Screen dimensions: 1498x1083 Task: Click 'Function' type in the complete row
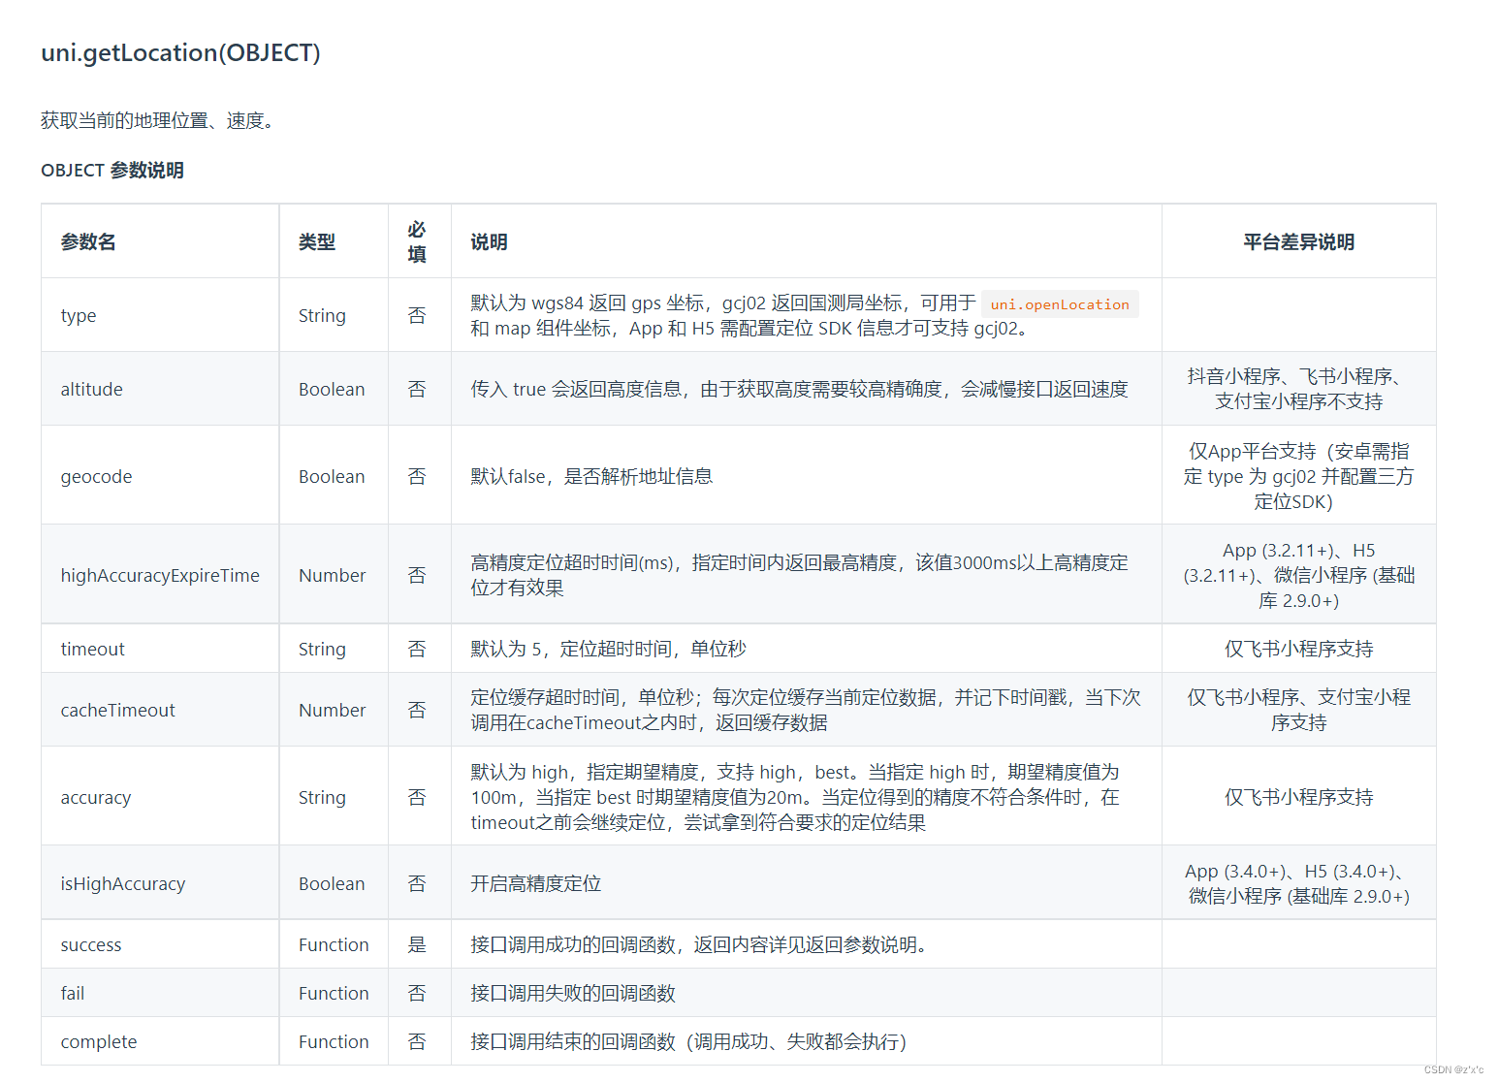point(334,1041)
